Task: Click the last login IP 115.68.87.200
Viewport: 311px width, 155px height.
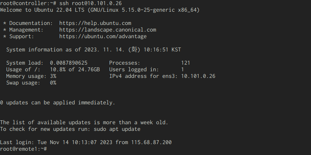Action: tap(151, 142)
